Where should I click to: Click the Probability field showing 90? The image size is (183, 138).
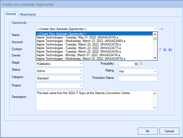tap(128, 64)
